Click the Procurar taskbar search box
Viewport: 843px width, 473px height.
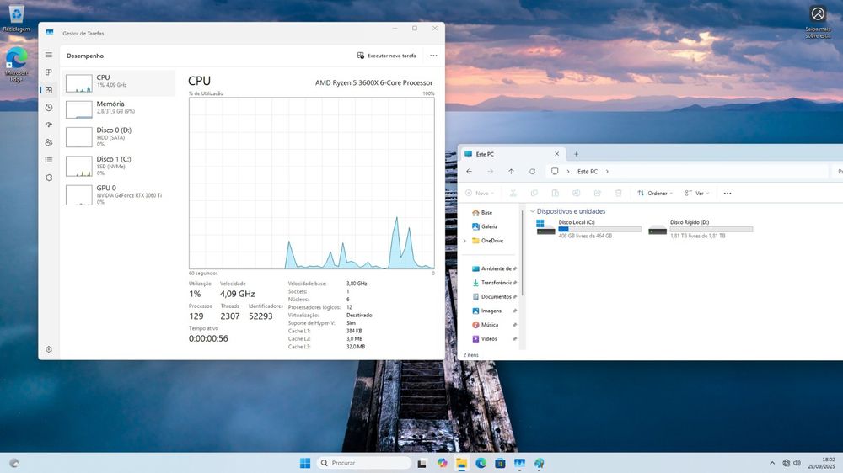pos(364,463)
